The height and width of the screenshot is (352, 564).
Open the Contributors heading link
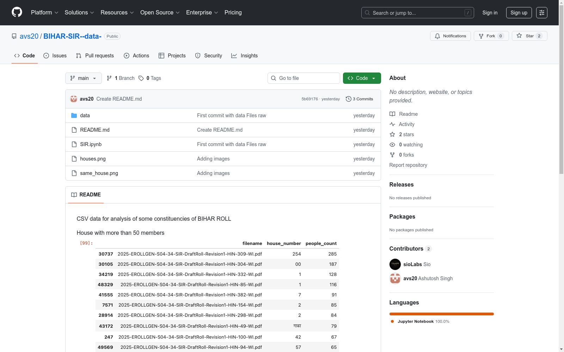coord(411,249)
